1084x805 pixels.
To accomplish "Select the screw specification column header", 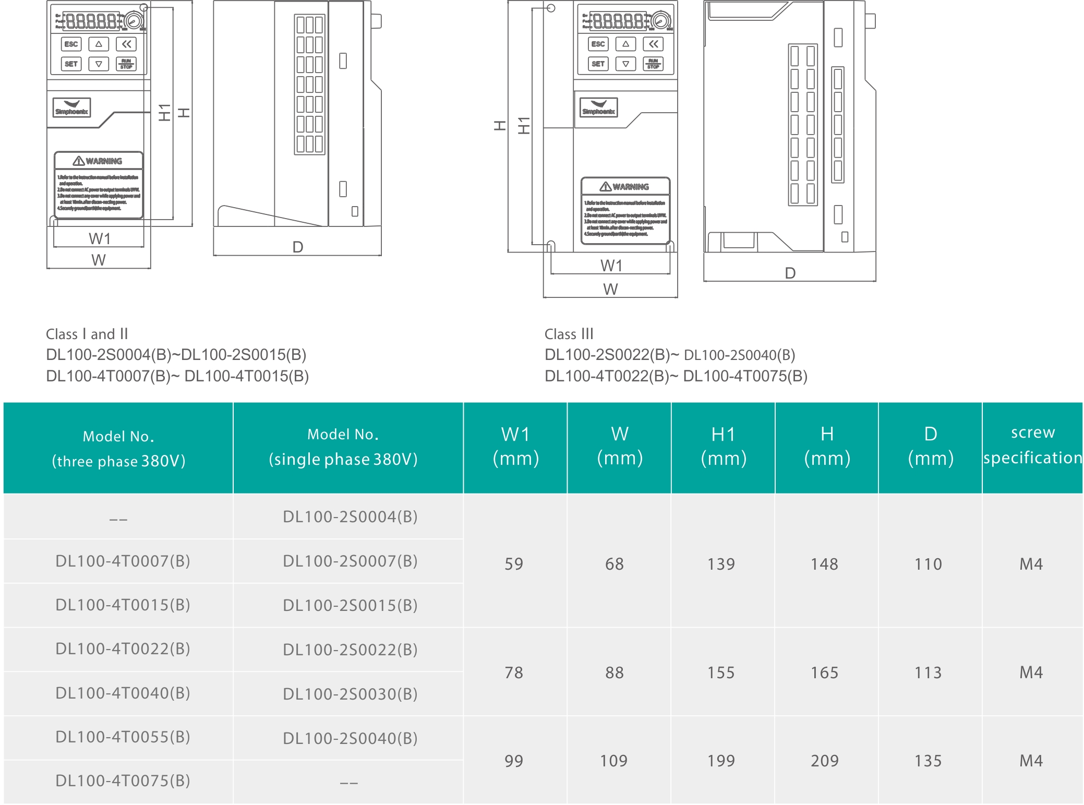I will coord(1032,447).
